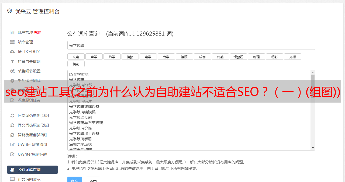Click the gear icon beside 优采云 管理控制台
345x182 pixels.
coord(10,11)
